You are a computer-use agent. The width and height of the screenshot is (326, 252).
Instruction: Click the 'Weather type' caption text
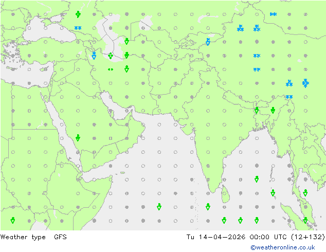click(23, 237)
